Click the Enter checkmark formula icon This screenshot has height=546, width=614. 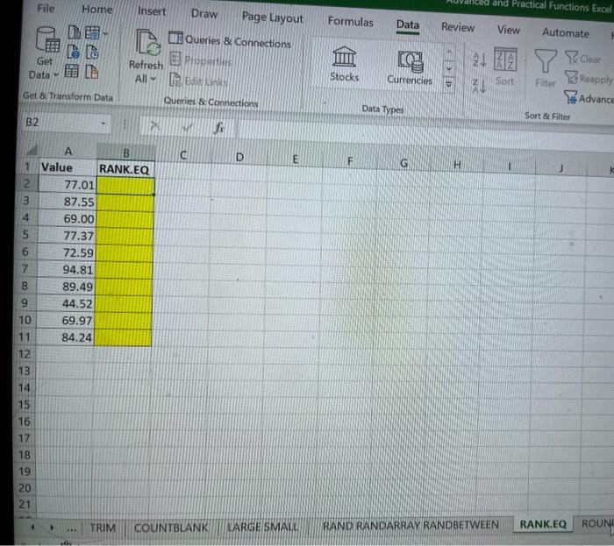(x=187, y=127)
